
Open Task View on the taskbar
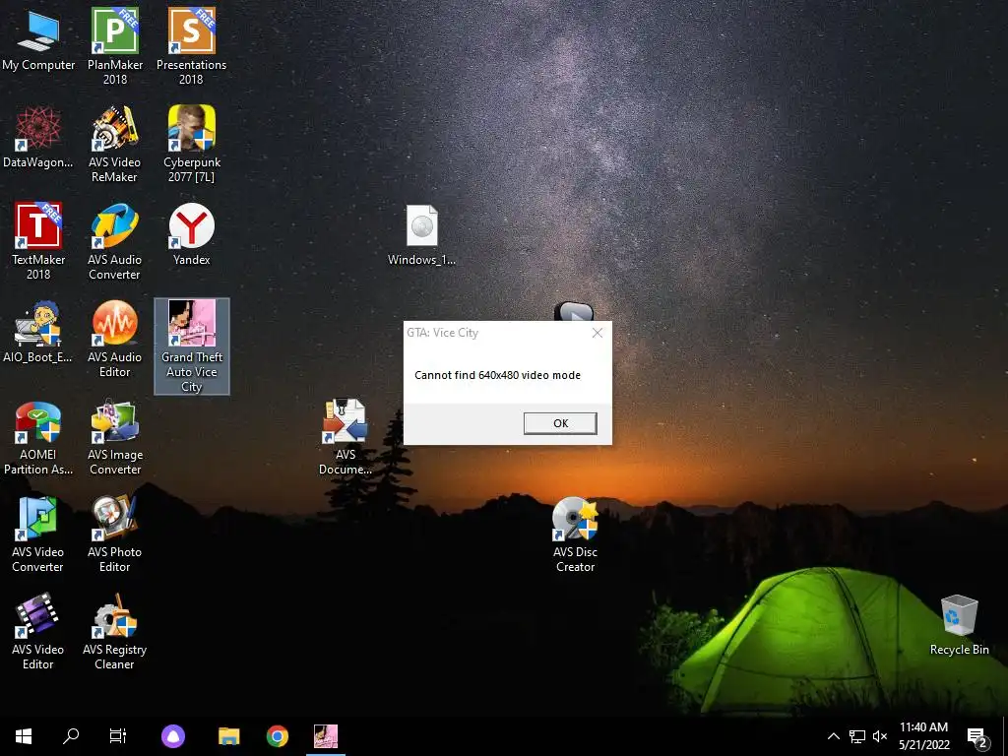[118, 736]
